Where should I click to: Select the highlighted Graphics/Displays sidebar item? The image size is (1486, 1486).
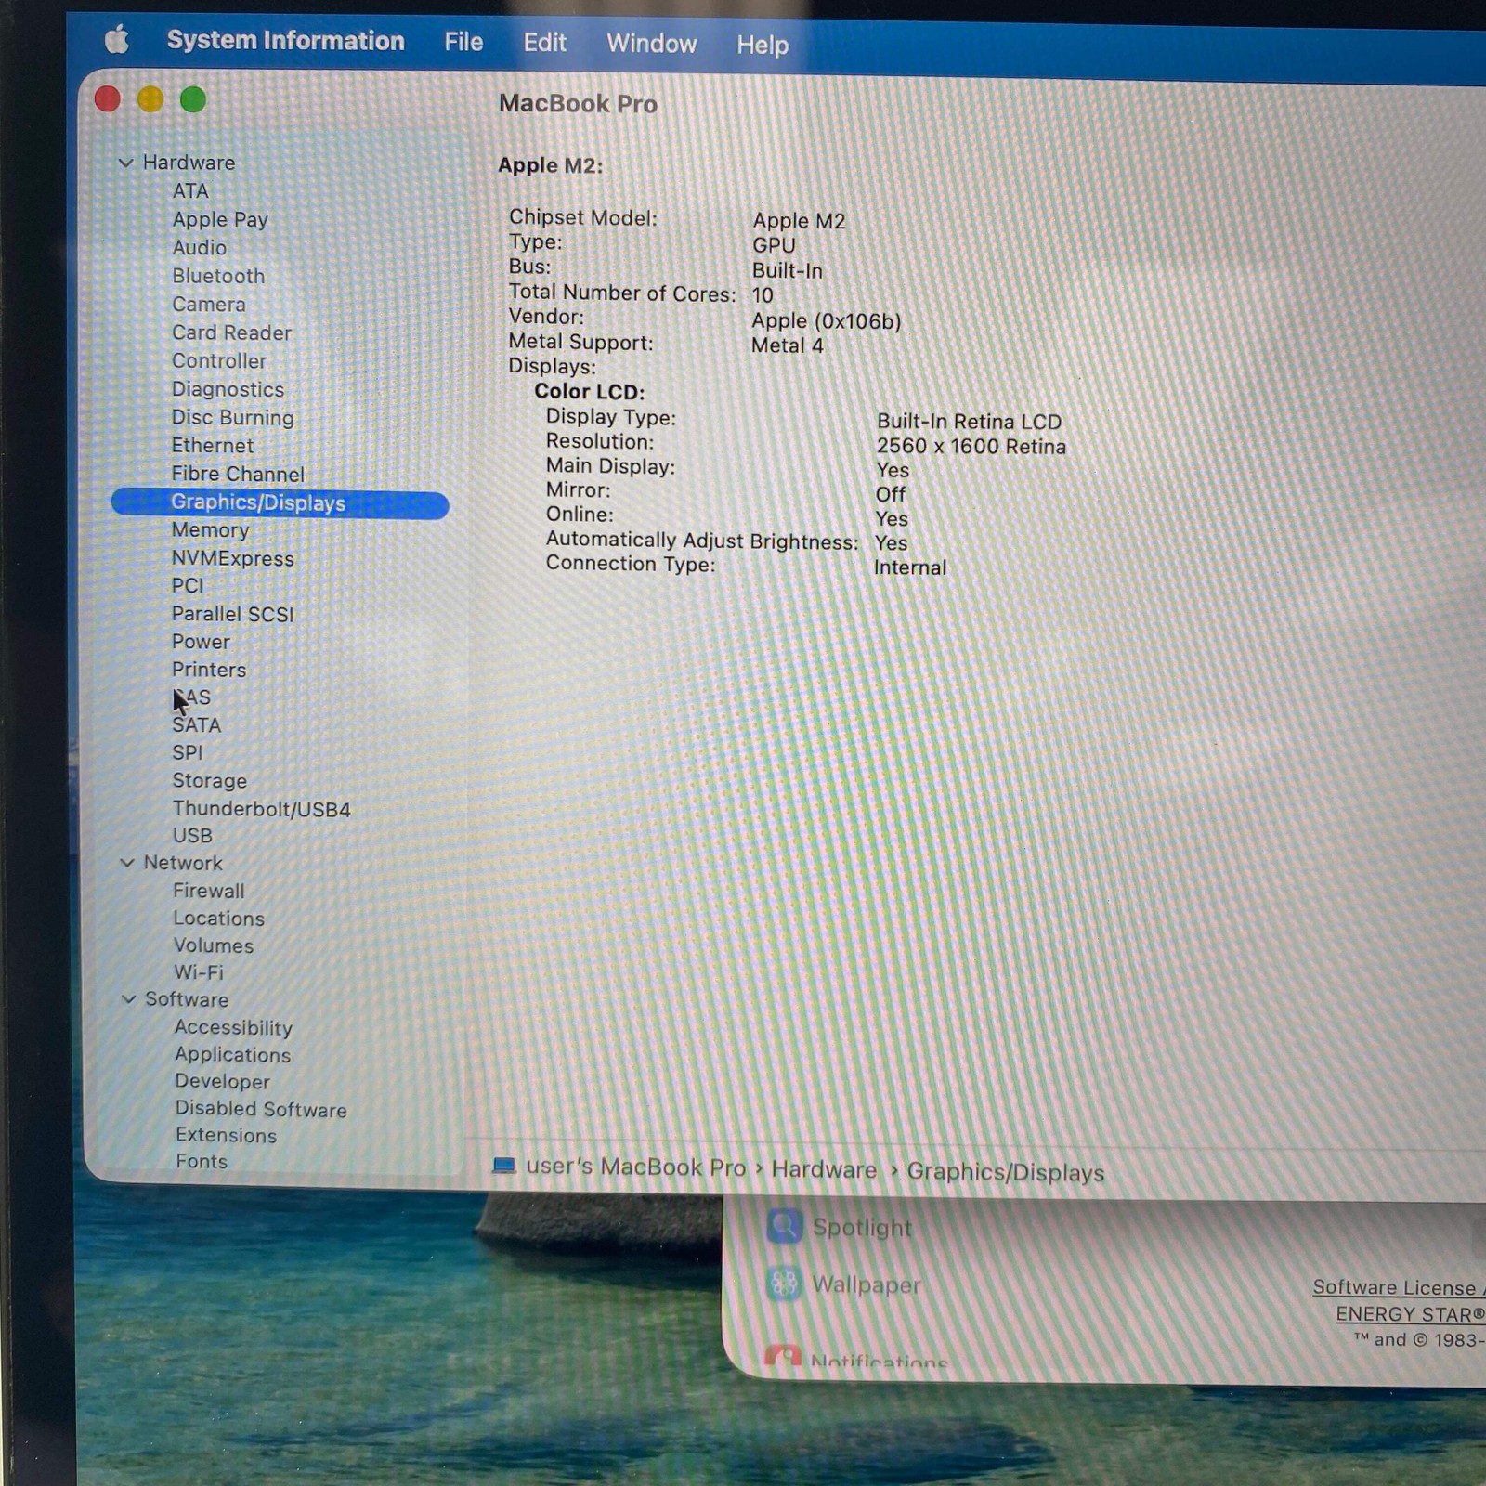[x=280, y=503]
